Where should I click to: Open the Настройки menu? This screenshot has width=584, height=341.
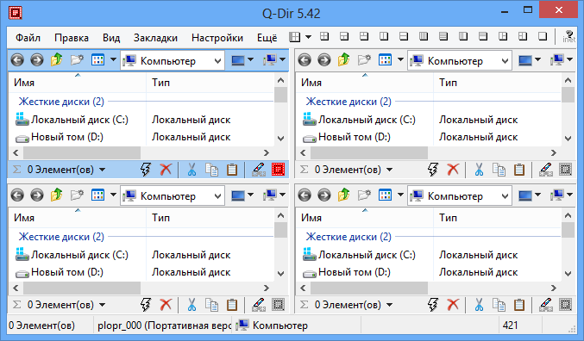217,38
